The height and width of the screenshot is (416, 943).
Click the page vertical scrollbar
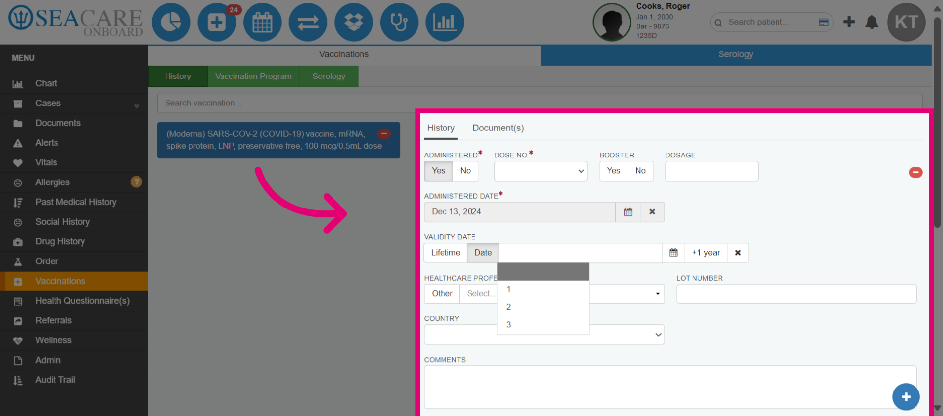click(937, 123)
